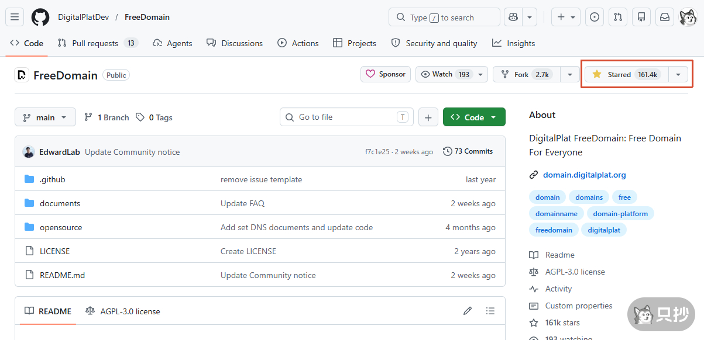Open the DigitalPlatDev owner link

point(84,17)
